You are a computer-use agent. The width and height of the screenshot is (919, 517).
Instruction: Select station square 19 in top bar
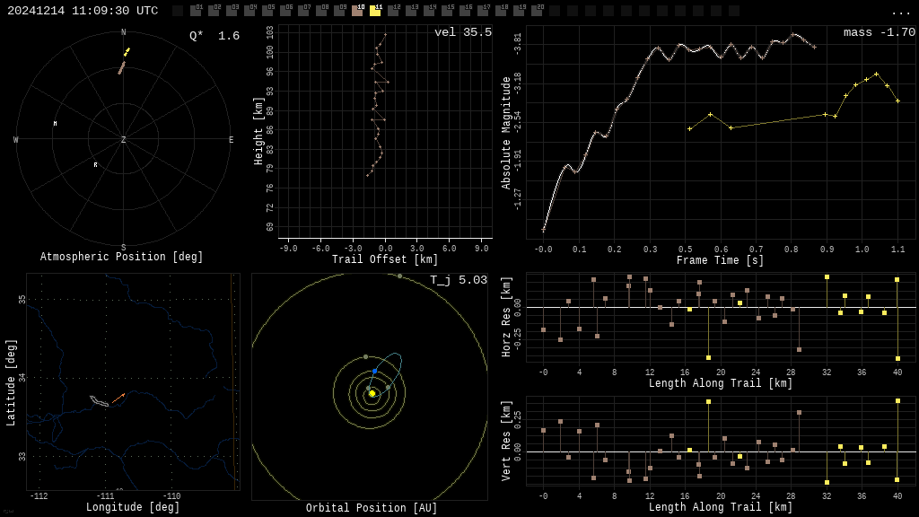[519, 11]
